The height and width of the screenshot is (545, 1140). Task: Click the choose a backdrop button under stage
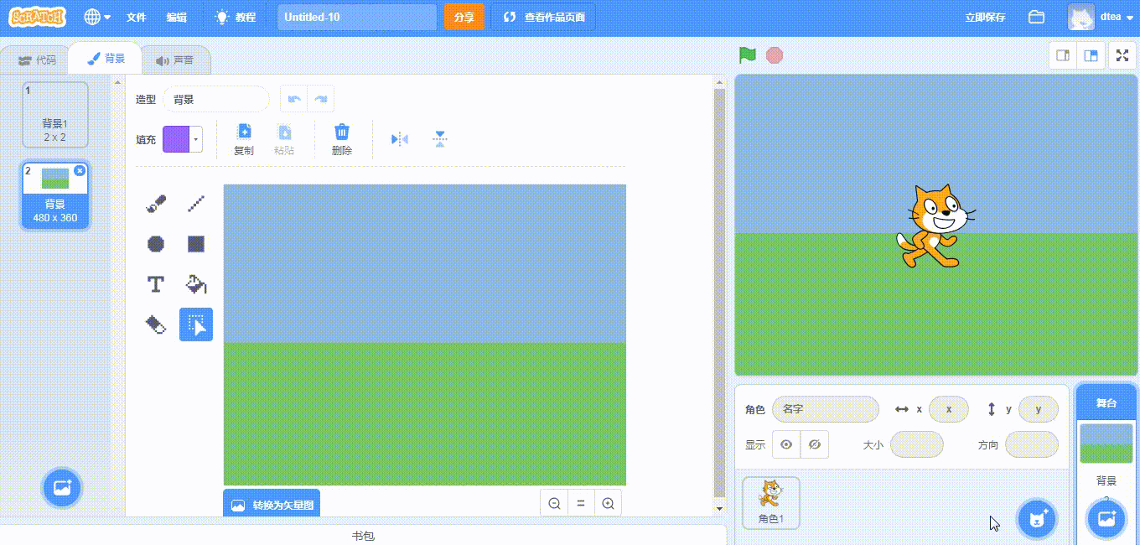pyautogui.click(x=1106, y=518)
